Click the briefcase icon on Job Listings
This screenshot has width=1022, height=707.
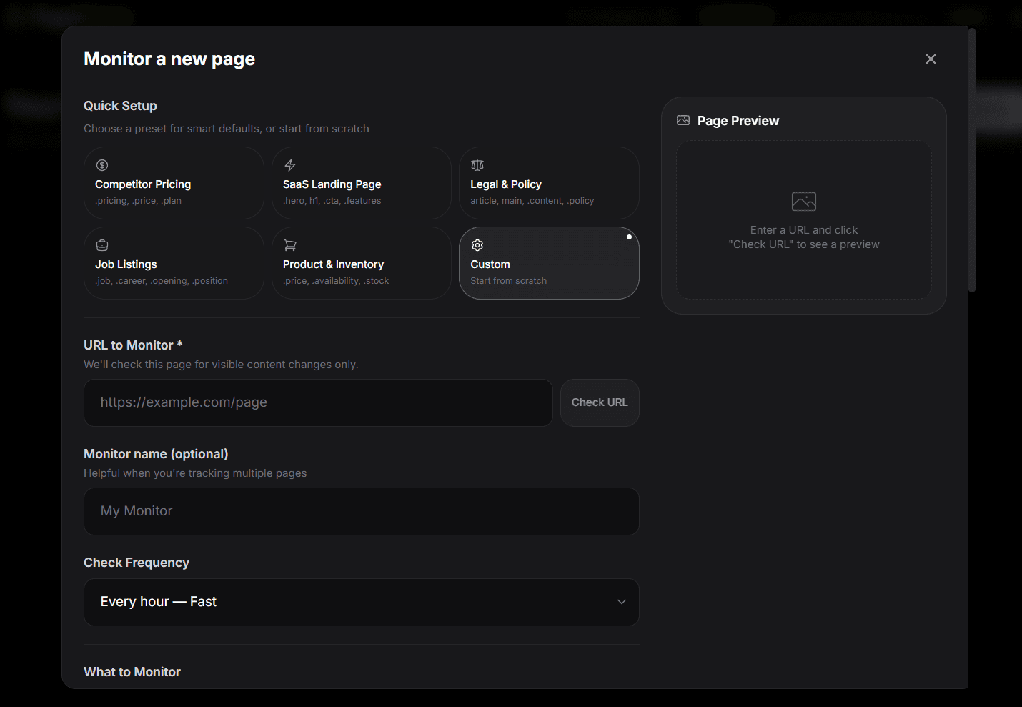101,244
